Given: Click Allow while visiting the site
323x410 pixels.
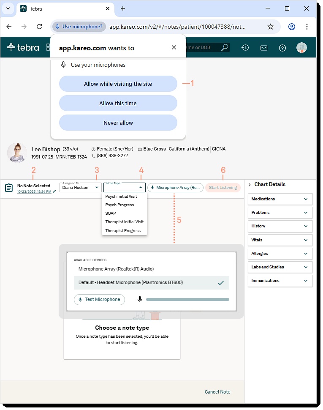Looking at the screenshot, I should tap(118, 84).
